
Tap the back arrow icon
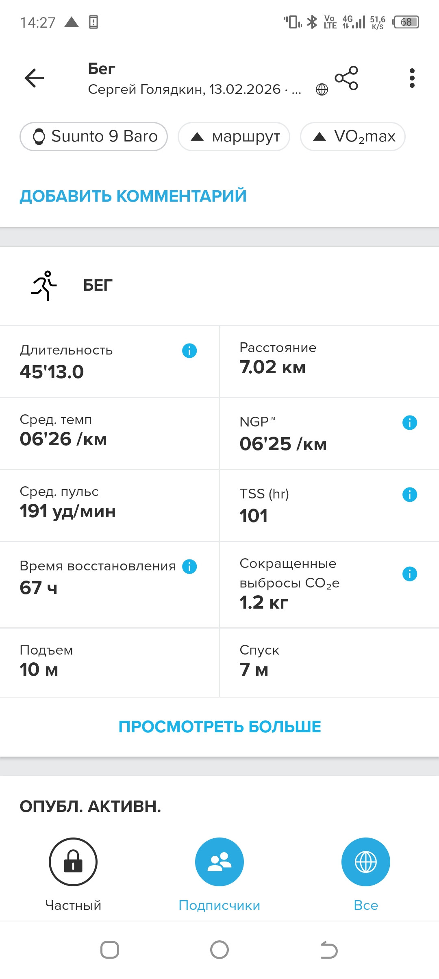click(x=34, y=78)
